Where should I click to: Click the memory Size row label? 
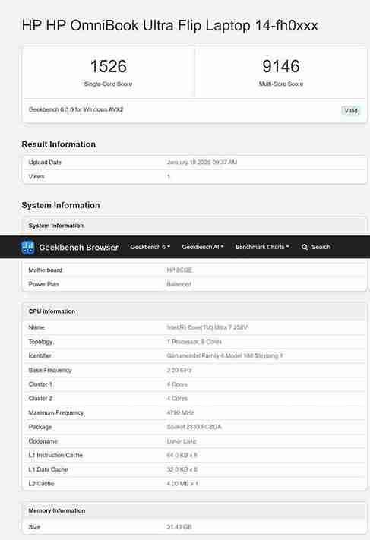click(x=34, y=527)
